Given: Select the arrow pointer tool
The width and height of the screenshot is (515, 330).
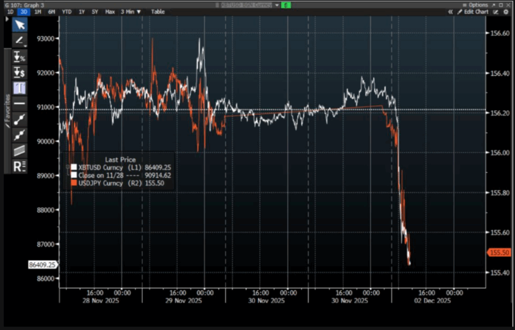Looking at the screenshot, I should tap(20, 25).
